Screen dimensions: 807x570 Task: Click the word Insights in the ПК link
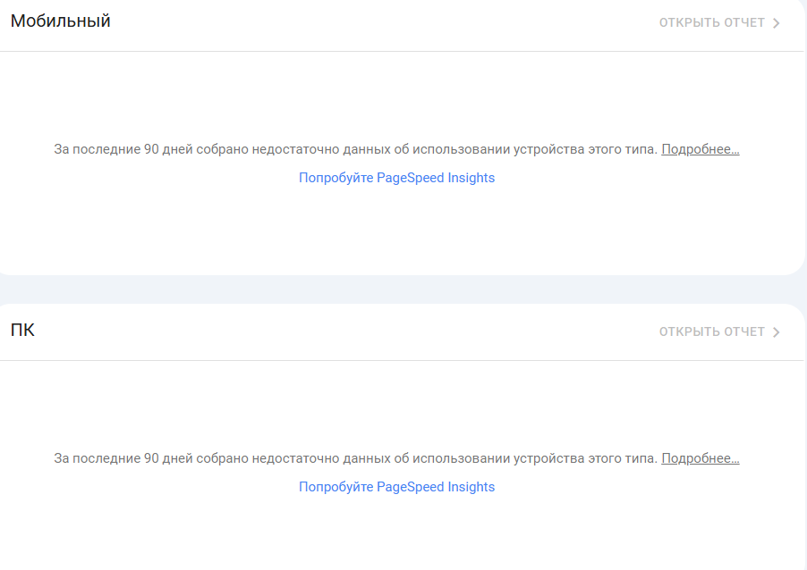pyautogui.click(x=471, y=487)
